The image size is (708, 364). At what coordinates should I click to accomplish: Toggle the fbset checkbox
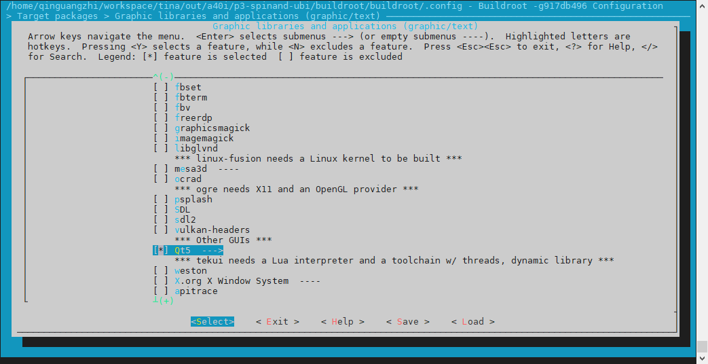[x=161, y=87]
